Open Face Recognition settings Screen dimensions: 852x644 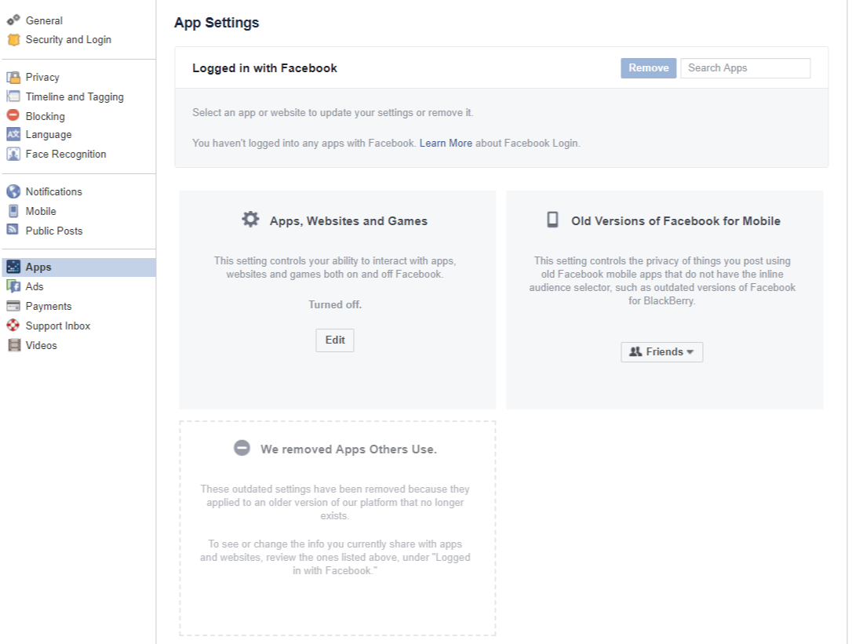coord(66,154)
